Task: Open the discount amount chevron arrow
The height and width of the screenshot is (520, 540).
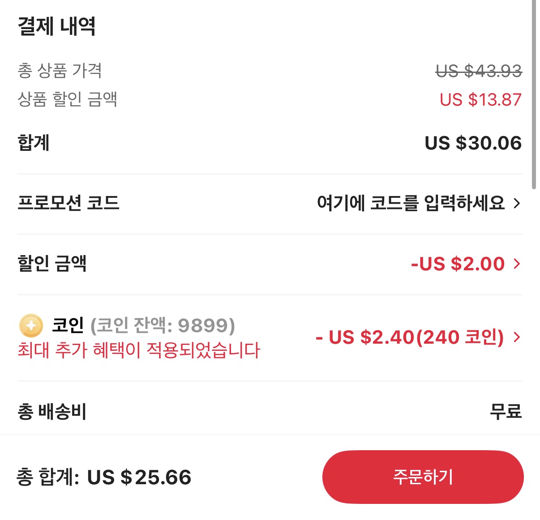Action: click(x=517, y=264)
